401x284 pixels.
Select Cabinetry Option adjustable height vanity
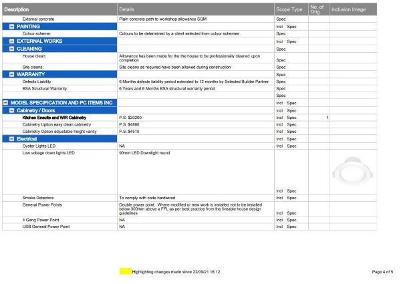click(190, 132)
